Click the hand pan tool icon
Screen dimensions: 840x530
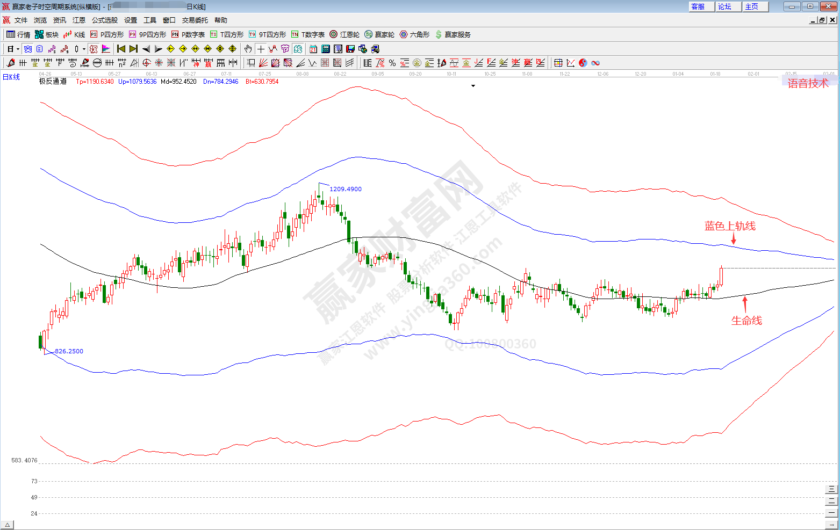pyautogui.click(x=248, y=49)
